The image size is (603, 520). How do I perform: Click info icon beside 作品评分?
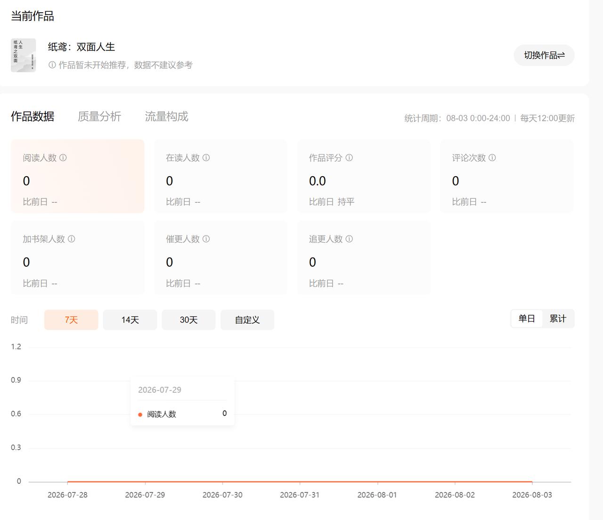click(x=349, y=158)
